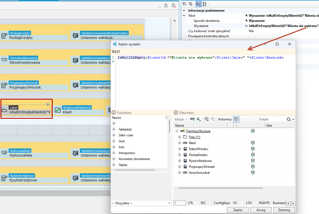Expand the Klient node in data tree
Screen dimensions: 319x214
pos(179,143)
